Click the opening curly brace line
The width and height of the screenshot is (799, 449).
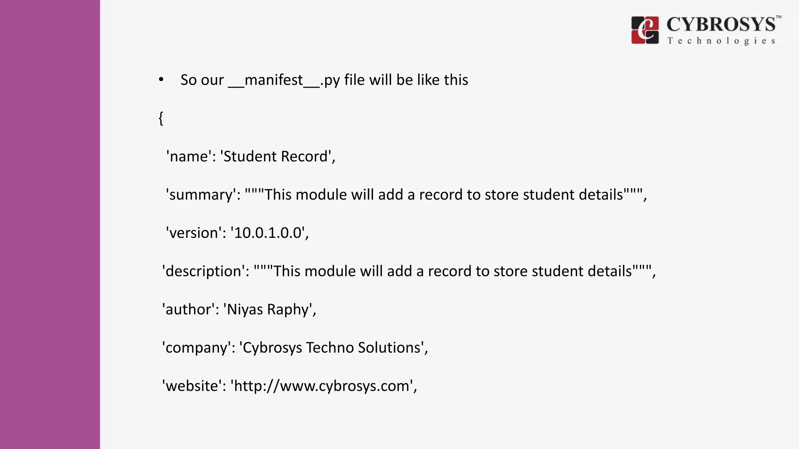161,118
